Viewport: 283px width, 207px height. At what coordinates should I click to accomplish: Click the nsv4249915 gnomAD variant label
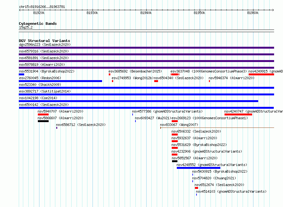pyautogui.click(x=266, y=71)
